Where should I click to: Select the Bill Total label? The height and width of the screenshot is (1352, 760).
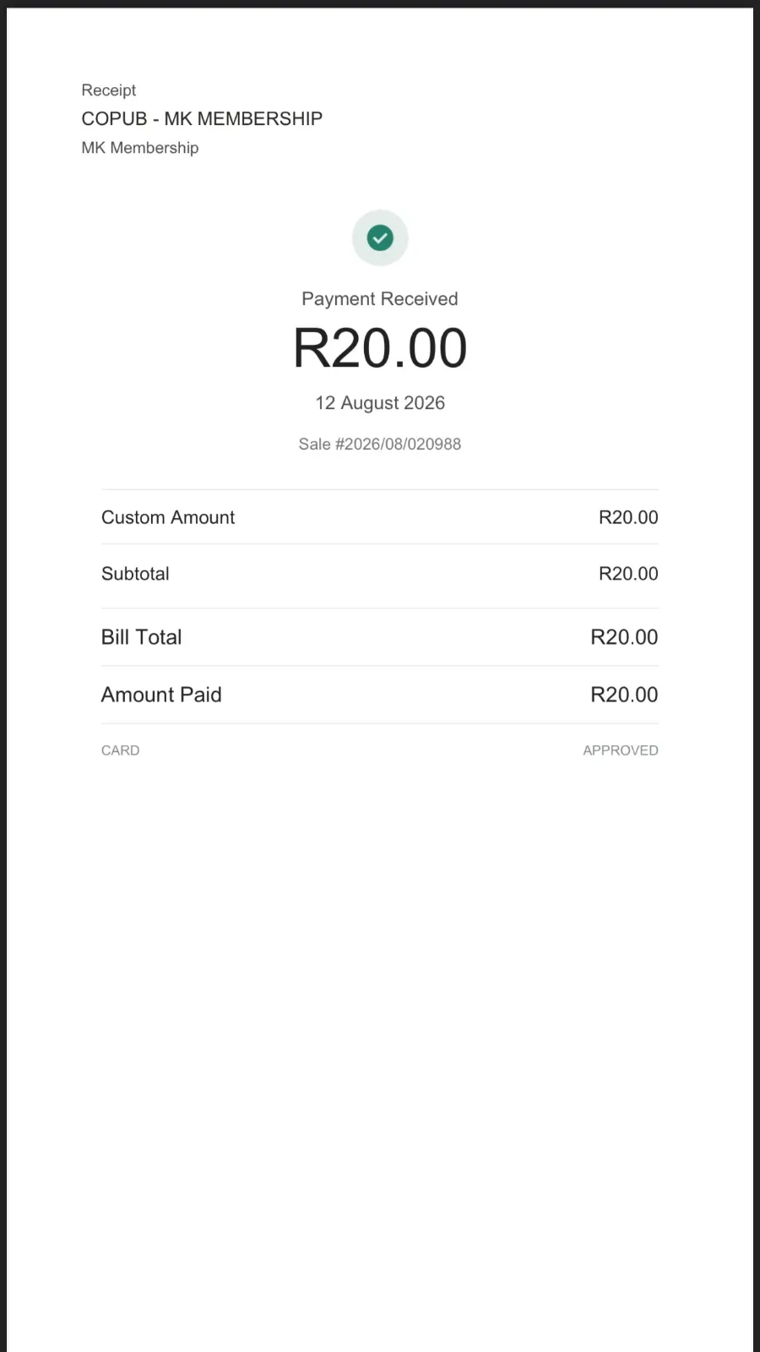click(x=142, y=637)
